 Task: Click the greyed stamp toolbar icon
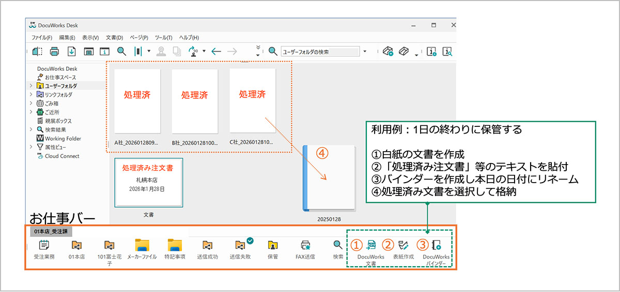coord(161,52)
